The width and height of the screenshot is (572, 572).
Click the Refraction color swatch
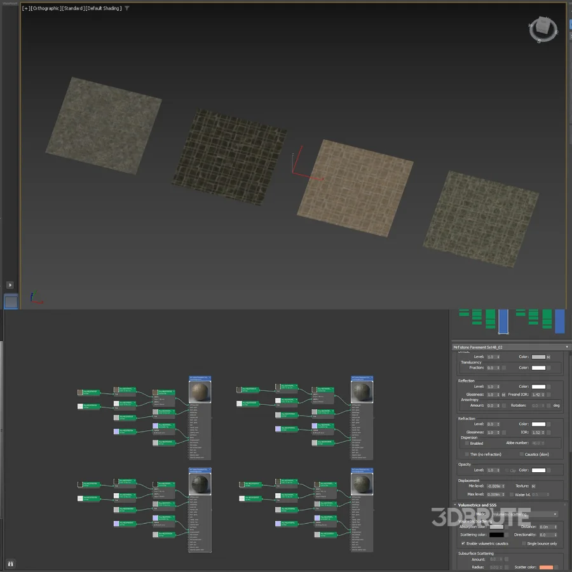(538, 424)
